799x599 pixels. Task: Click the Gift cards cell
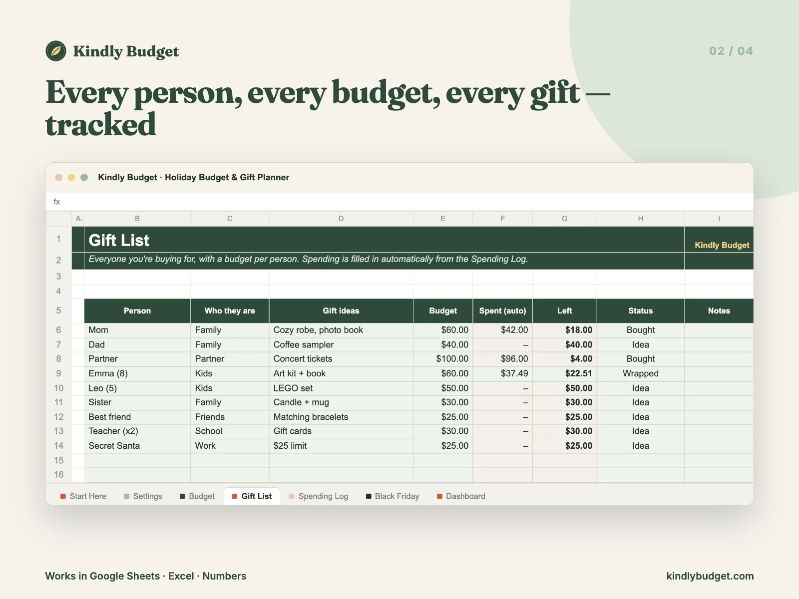[341, 431]
